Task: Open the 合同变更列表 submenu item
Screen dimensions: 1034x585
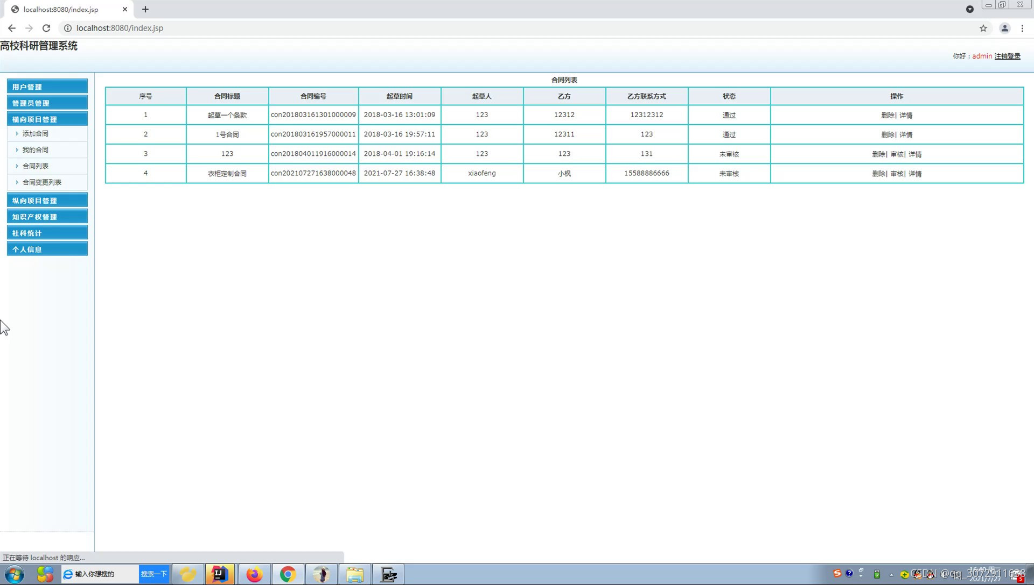Action: [x=42, y=182]
